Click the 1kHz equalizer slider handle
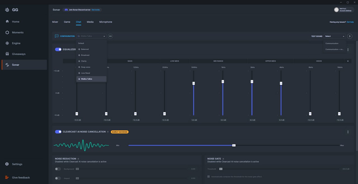This screenshot has height=184, width=358. [223, 82]
